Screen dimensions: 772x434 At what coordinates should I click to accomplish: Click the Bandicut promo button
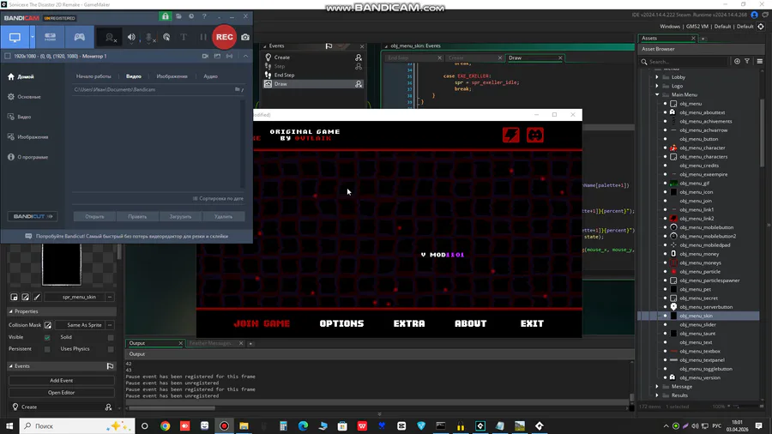32,216
